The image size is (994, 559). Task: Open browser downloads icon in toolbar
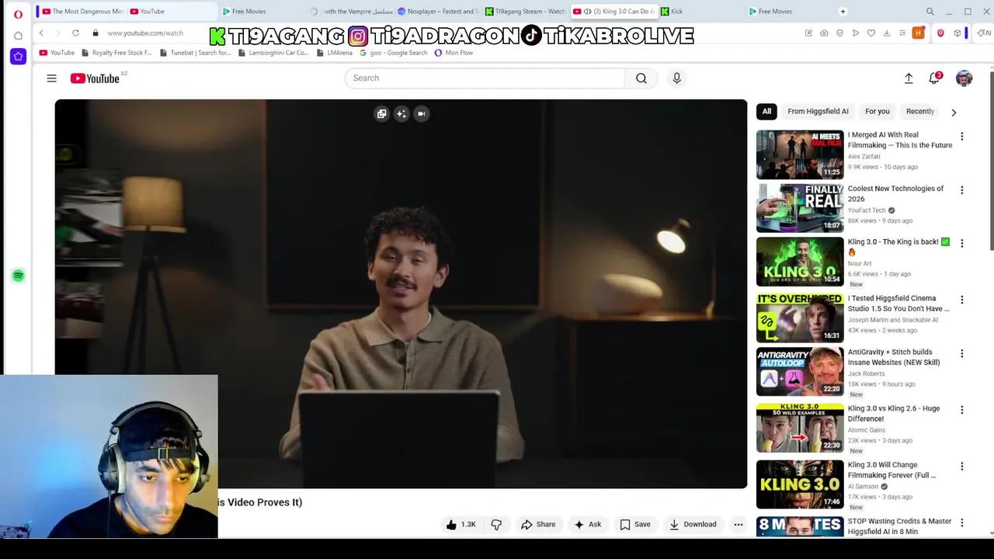[886, 33]
